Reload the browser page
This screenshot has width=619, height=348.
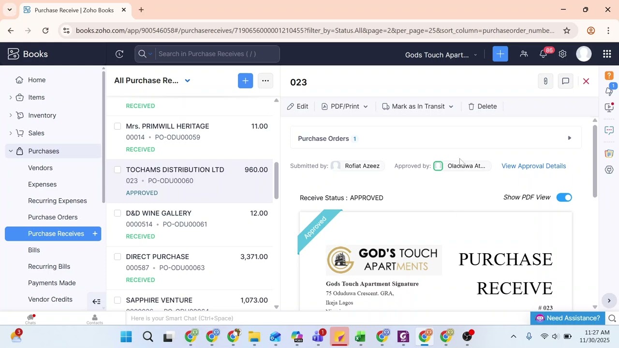click(x=45, y=30)
